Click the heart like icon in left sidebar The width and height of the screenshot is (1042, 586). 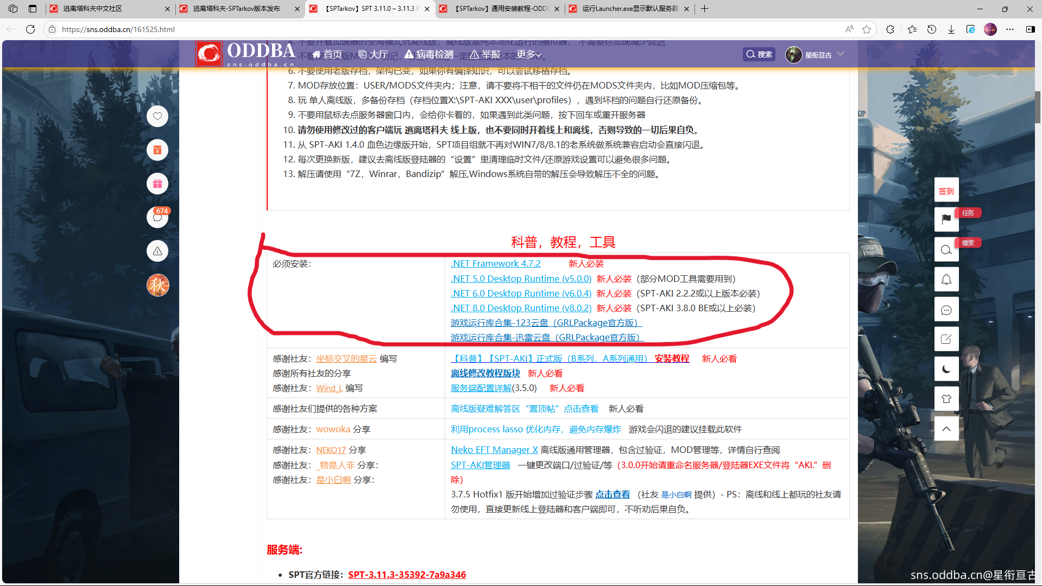tap(157, 116)
